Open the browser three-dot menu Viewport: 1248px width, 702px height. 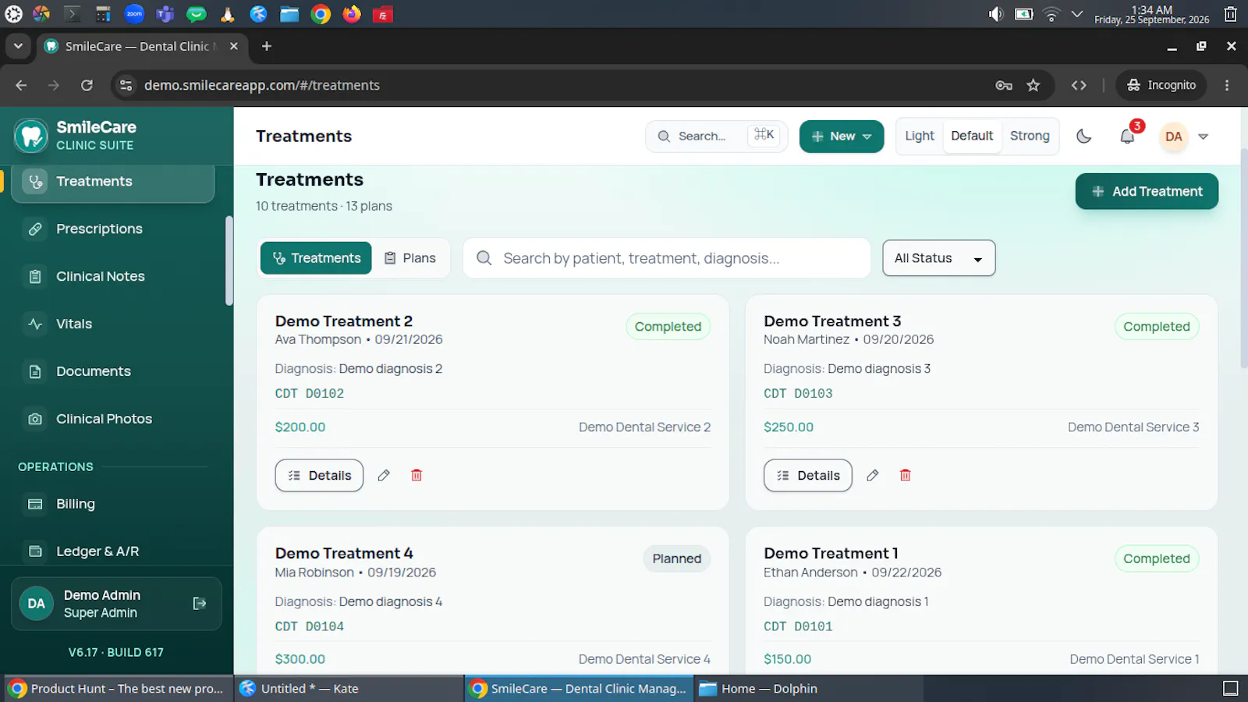tap(1227, 85)
